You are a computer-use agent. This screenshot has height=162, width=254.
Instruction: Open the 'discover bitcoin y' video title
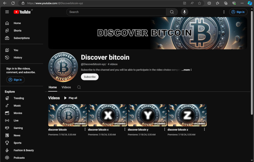point(138,129)
